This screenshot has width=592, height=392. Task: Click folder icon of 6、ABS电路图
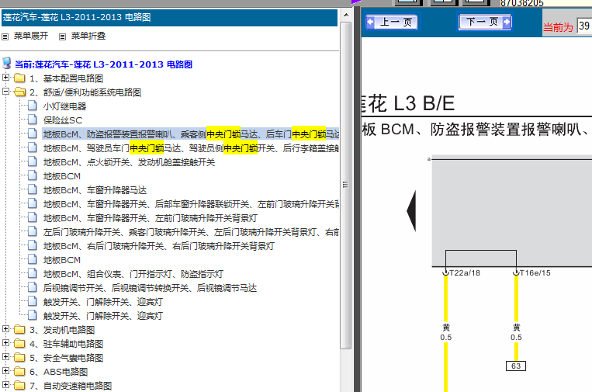click(19, 372)
